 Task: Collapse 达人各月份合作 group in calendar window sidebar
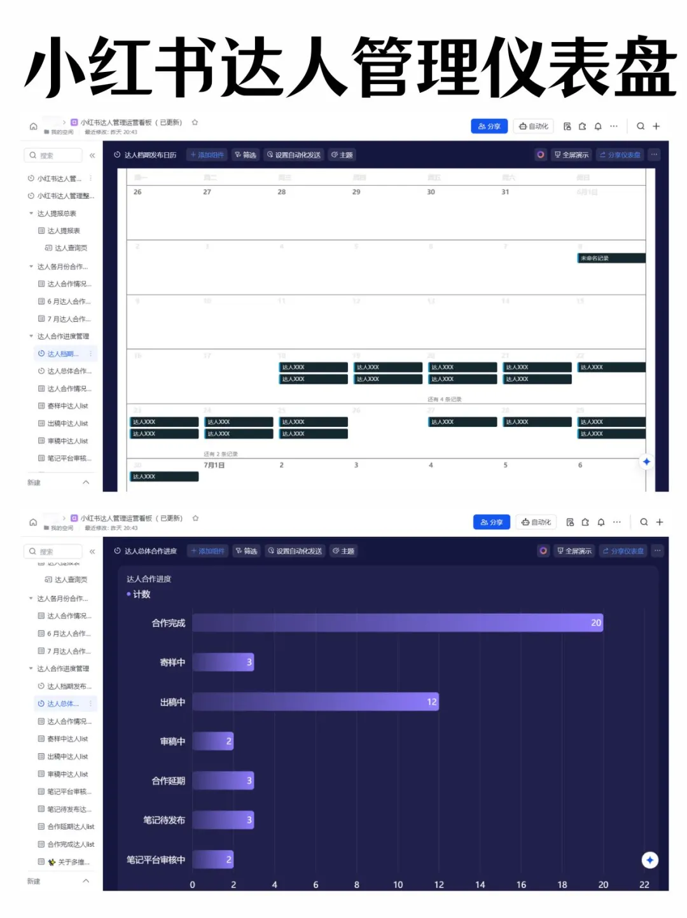(x=31, y=267)
